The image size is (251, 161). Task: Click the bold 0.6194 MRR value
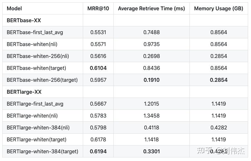pyautogui.click(x=98, y=151)
